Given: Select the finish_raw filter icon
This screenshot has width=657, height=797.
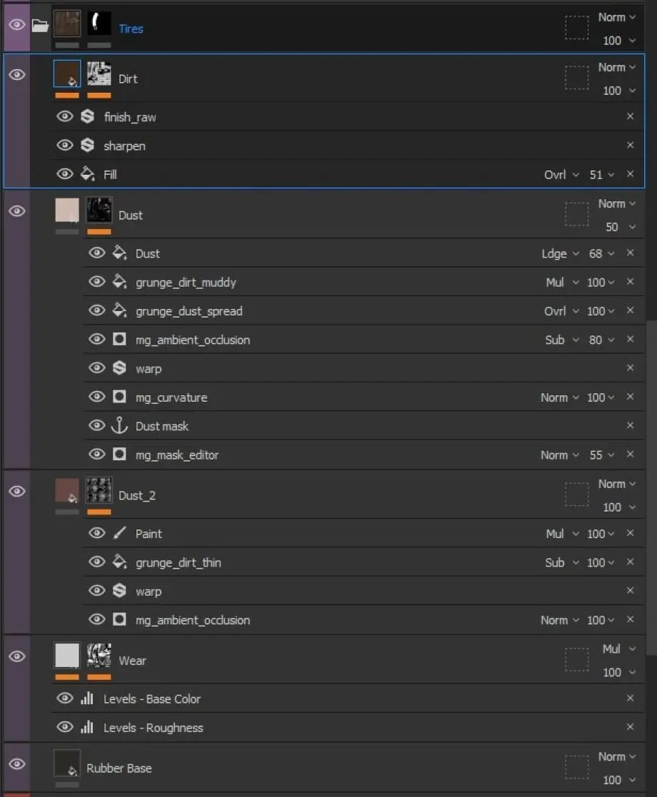Looking at the screenshot, I should (88, 116).
